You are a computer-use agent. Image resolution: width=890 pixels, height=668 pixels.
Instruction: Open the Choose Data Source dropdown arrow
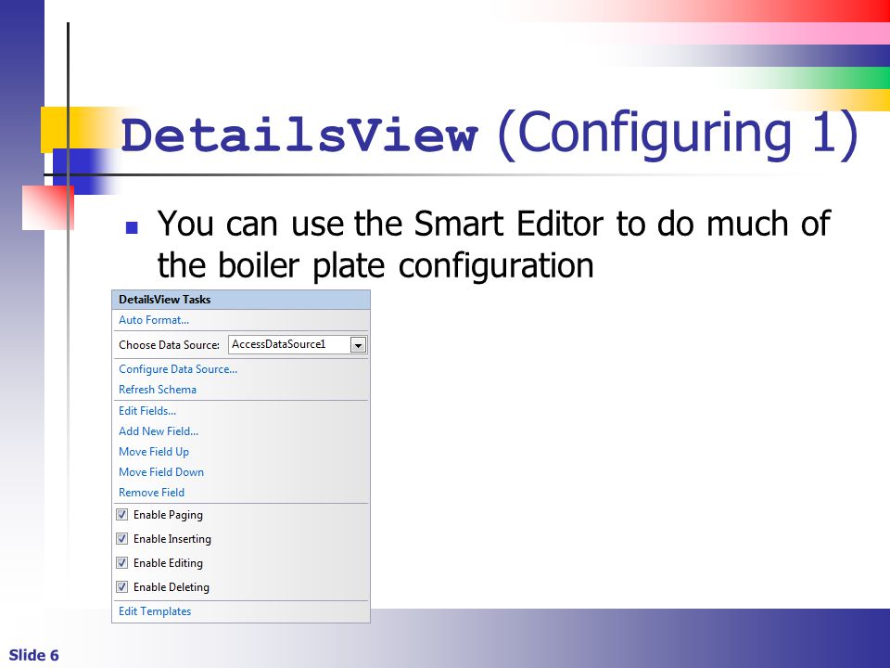point(358,345)
